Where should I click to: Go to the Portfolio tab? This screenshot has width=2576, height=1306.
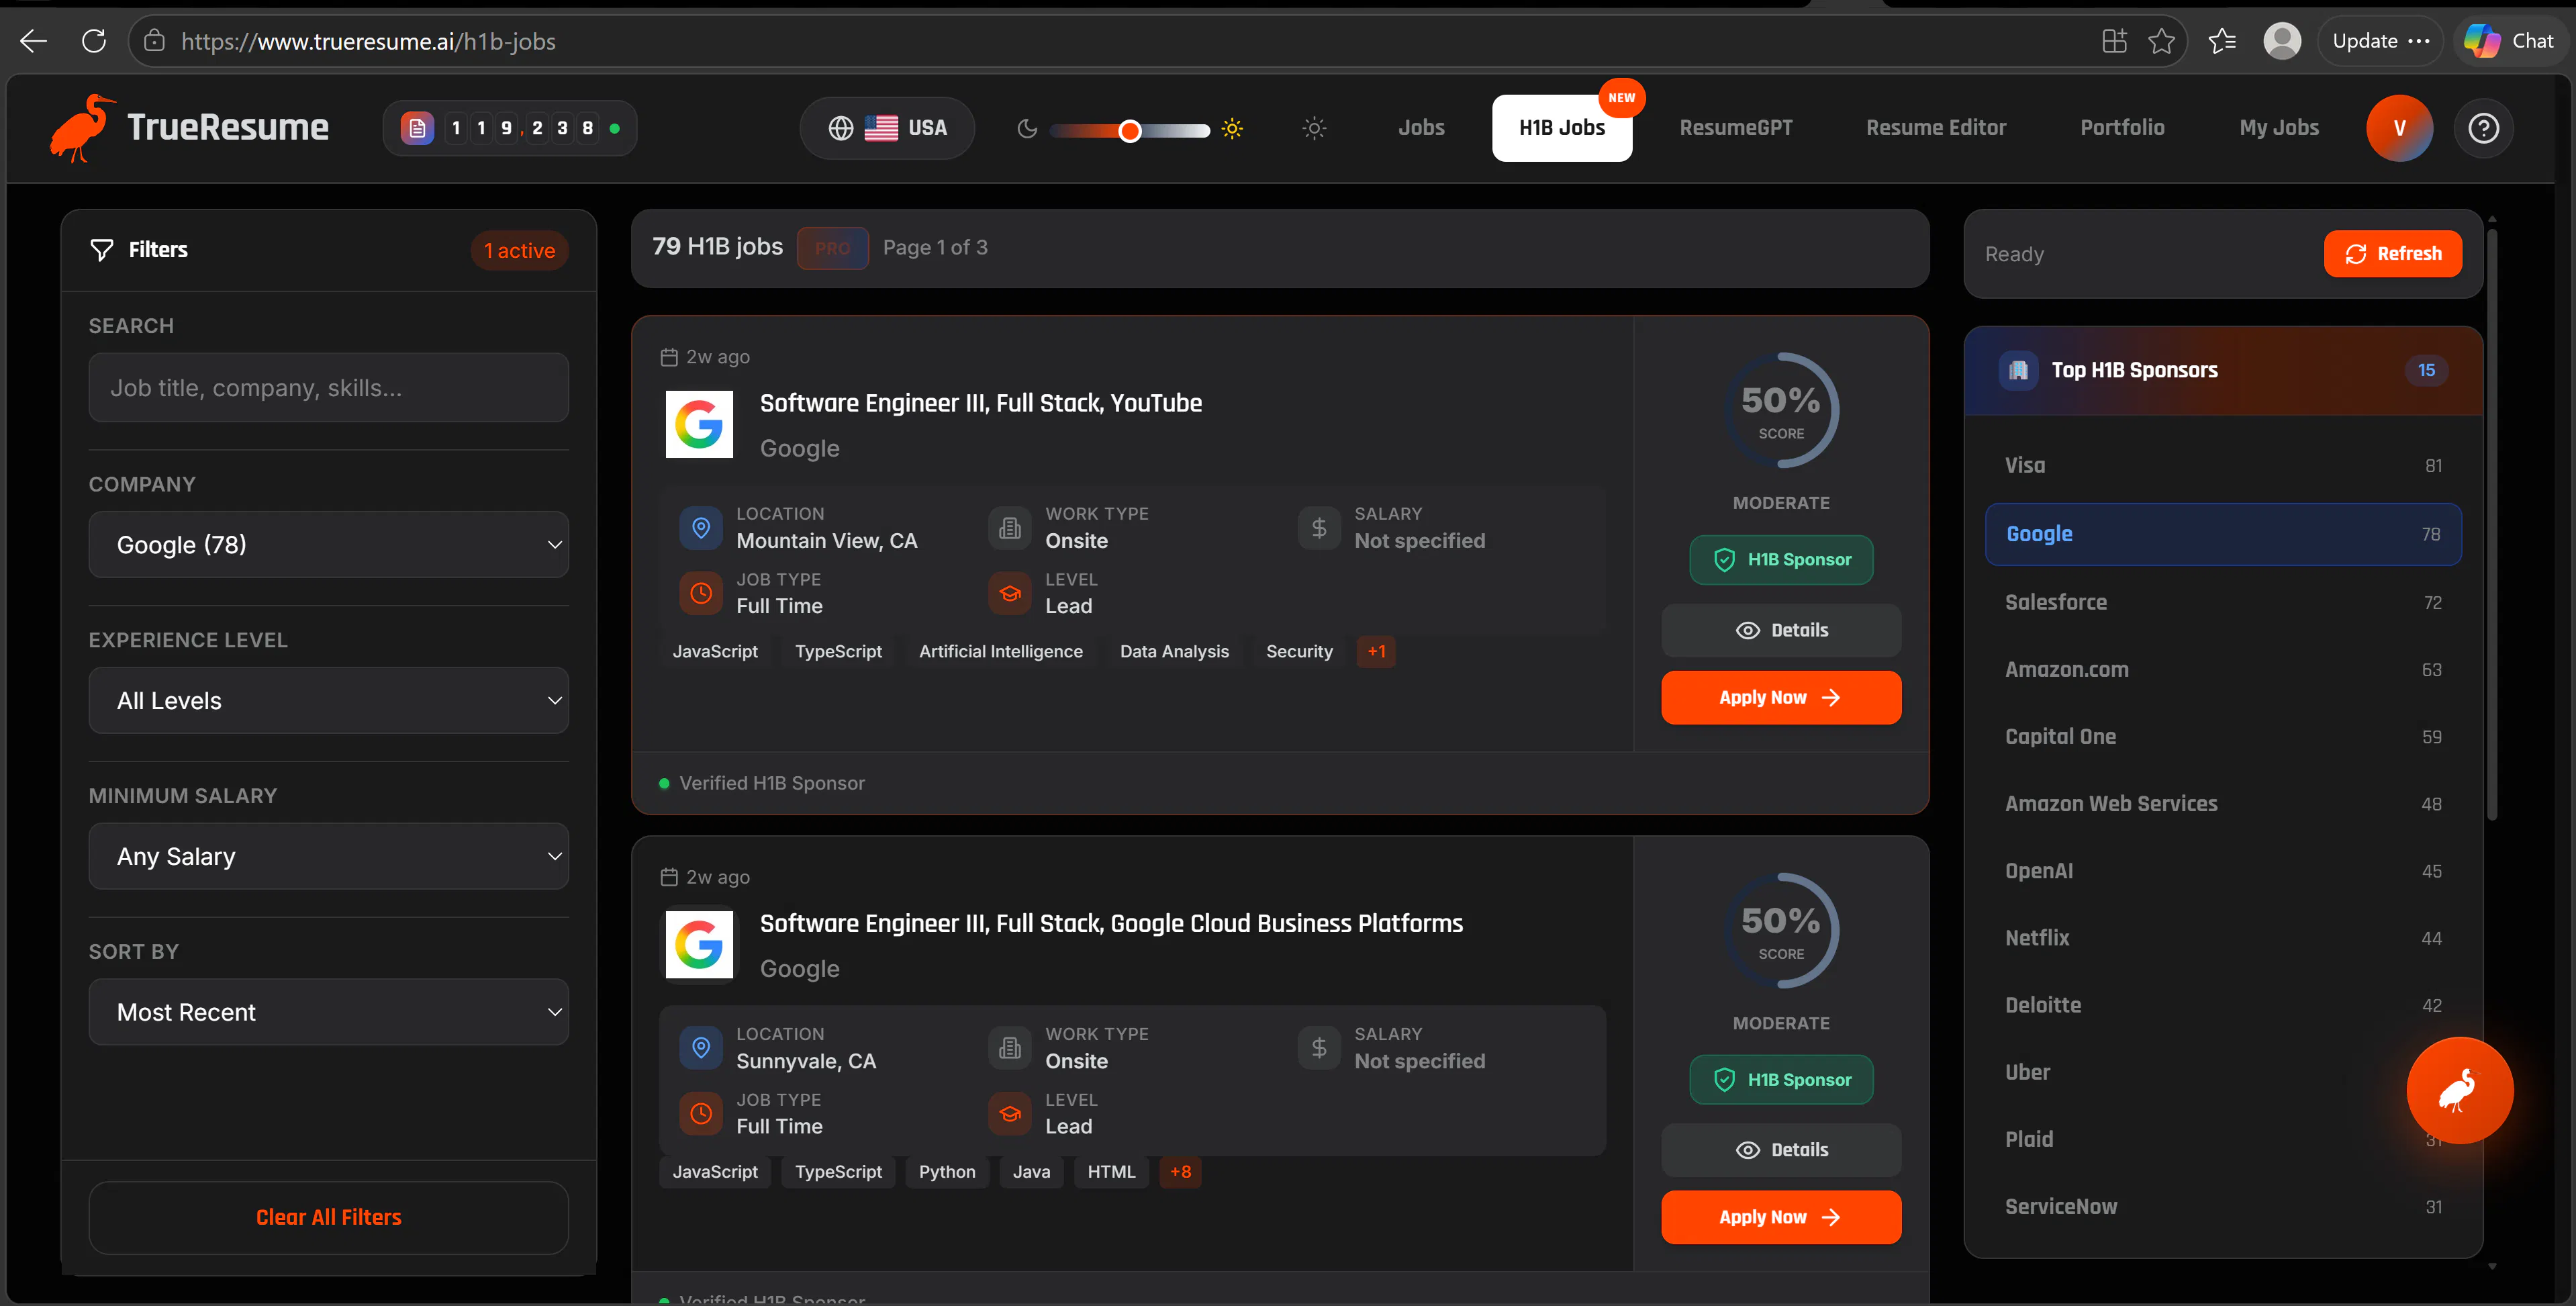pos(2122,128)
